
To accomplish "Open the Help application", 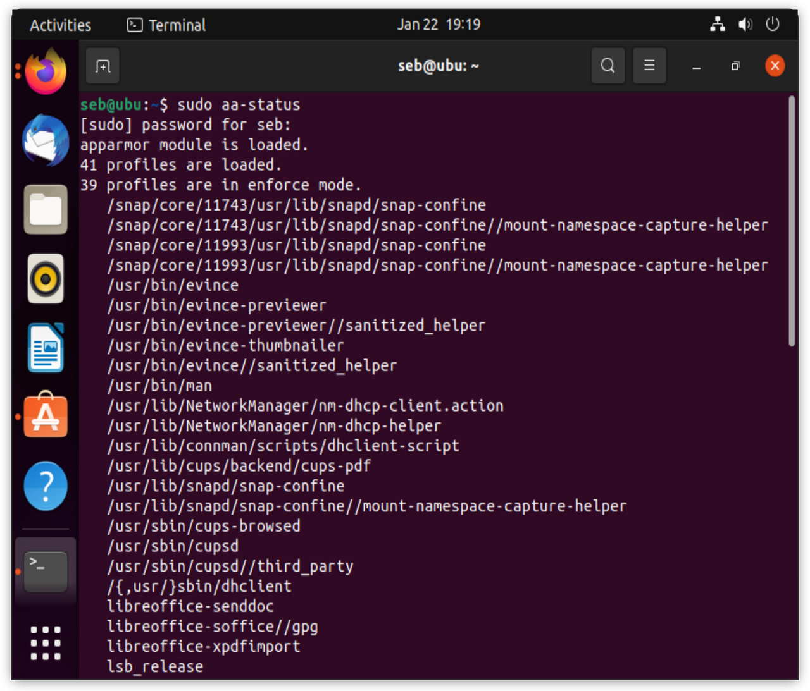I will (x=46, y=486).
